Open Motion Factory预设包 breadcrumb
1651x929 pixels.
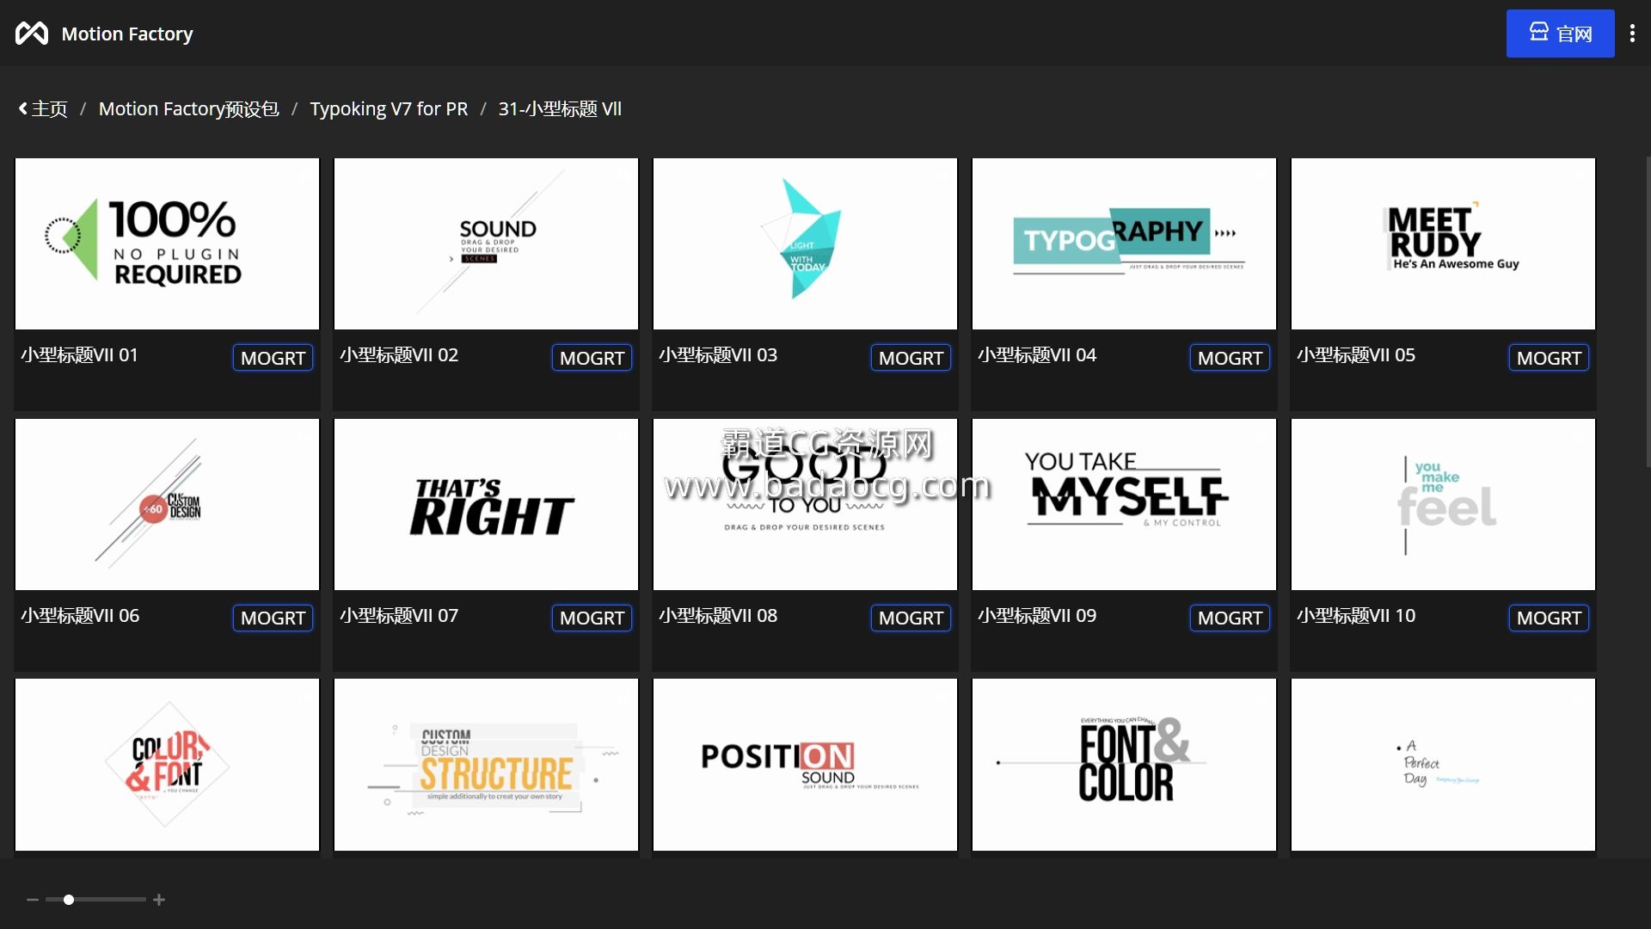pos(189,109)
